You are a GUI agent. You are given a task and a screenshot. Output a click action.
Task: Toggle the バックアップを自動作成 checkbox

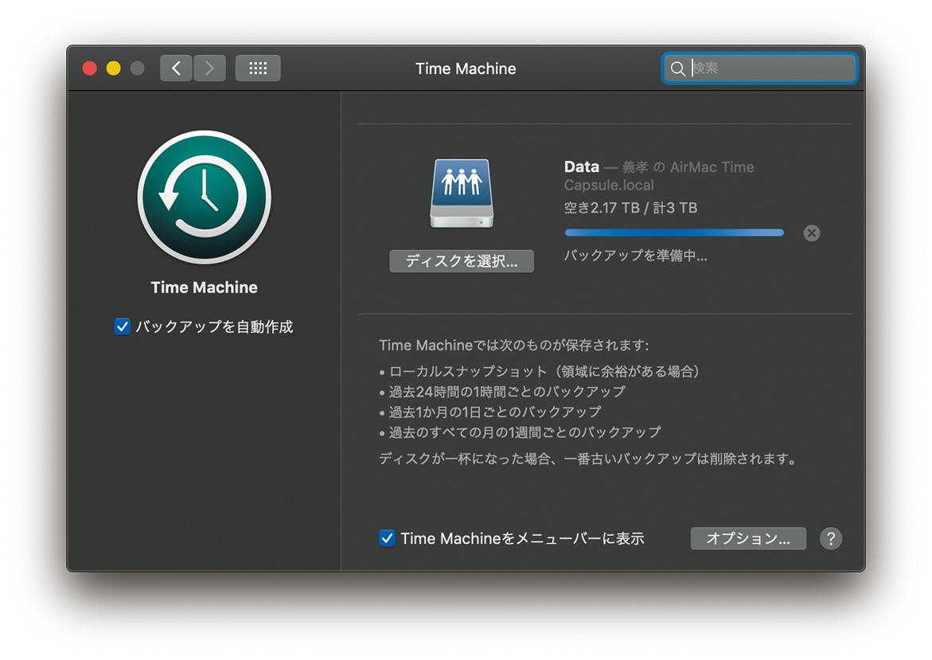[123, 326]
